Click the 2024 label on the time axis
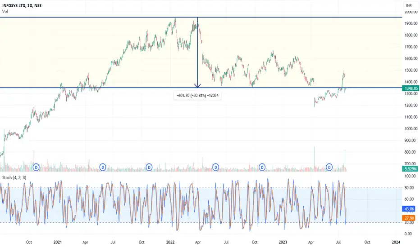This screenshot has width=420, height=247. (396, 242)
